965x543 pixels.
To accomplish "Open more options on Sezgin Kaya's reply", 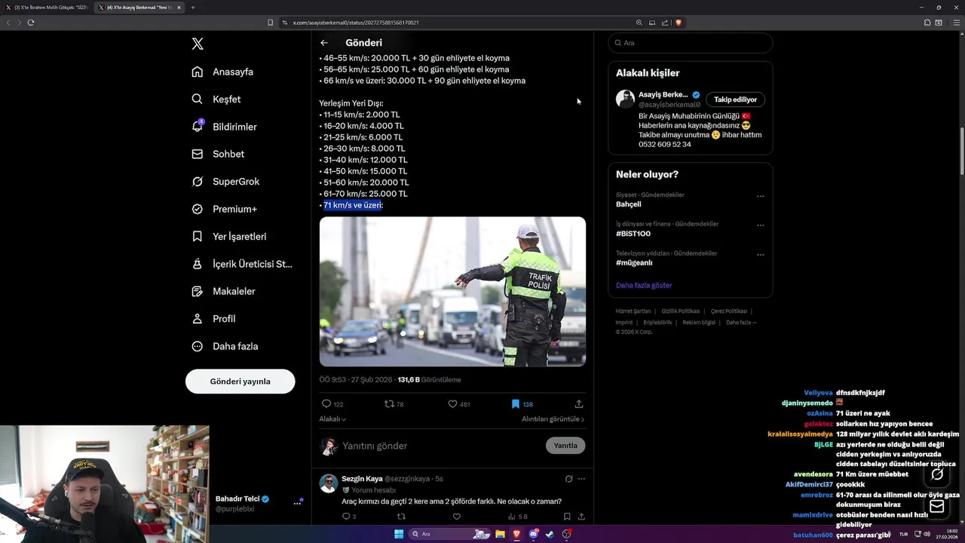I will click(x=581, y=479).
